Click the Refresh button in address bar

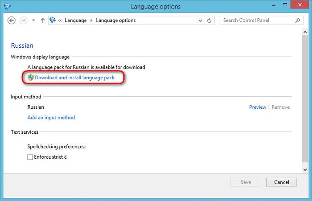click(x=210, y=21)
